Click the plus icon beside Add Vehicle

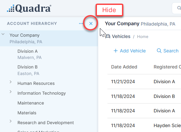115,51
